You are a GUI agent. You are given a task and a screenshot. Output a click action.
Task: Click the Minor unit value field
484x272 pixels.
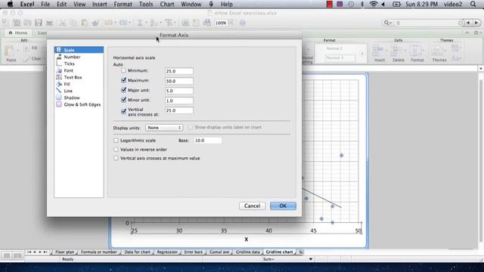(x=179, y=100)
